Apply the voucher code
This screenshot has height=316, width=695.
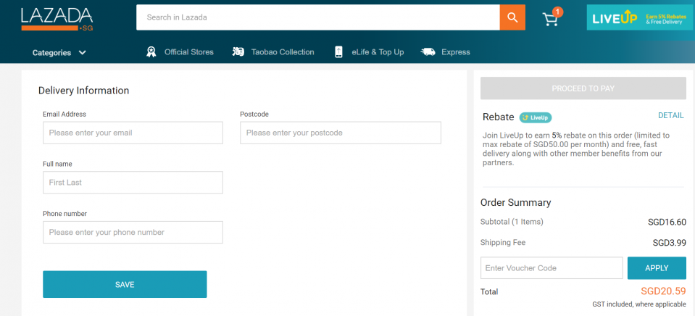click(x=656, y=268)
